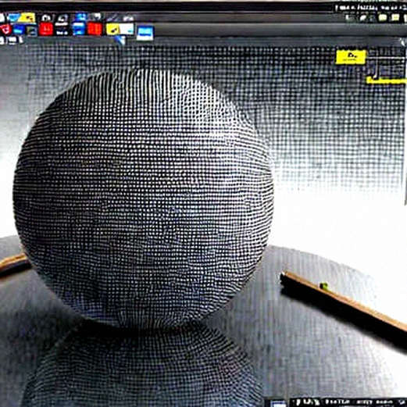Click the red shield icon in the toolbar

pyautogui.click(x=5, y=29)
